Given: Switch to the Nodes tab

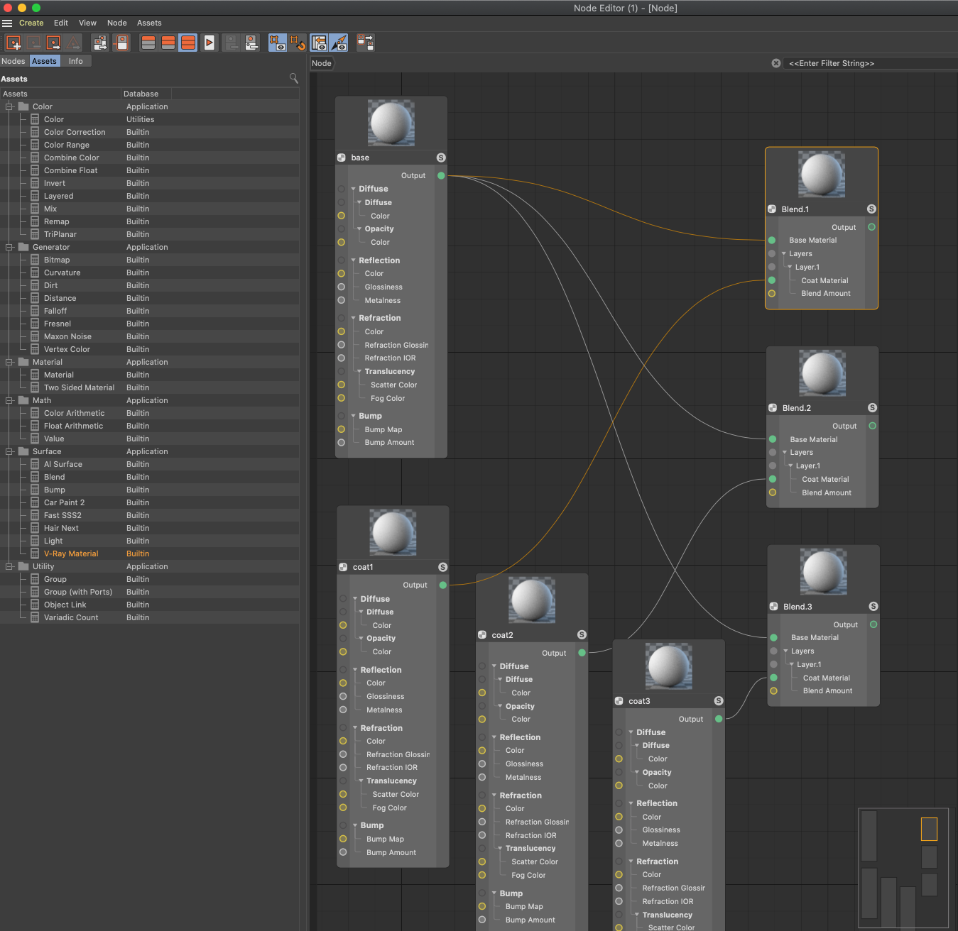Looking at the screenshot, I should [x=13, y=61].
